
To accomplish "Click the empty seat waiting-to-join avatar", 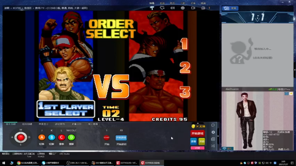I will [x=241, y=52].
